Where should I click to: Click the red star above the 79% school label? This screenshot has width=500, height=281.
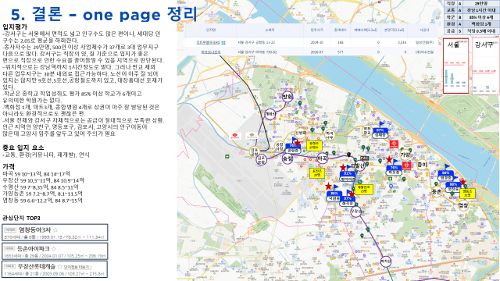point(389,159)
